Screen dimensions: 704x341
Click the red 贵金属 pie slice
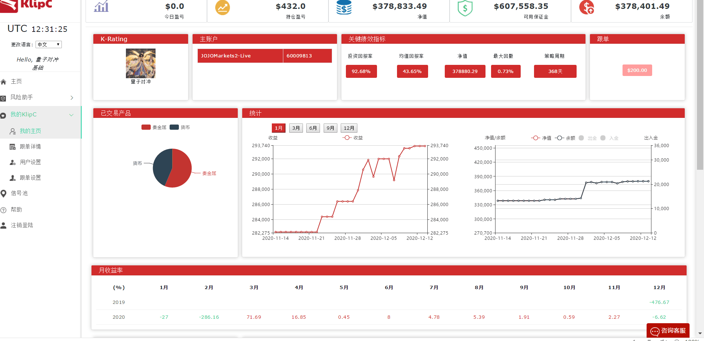click(180, 168)
